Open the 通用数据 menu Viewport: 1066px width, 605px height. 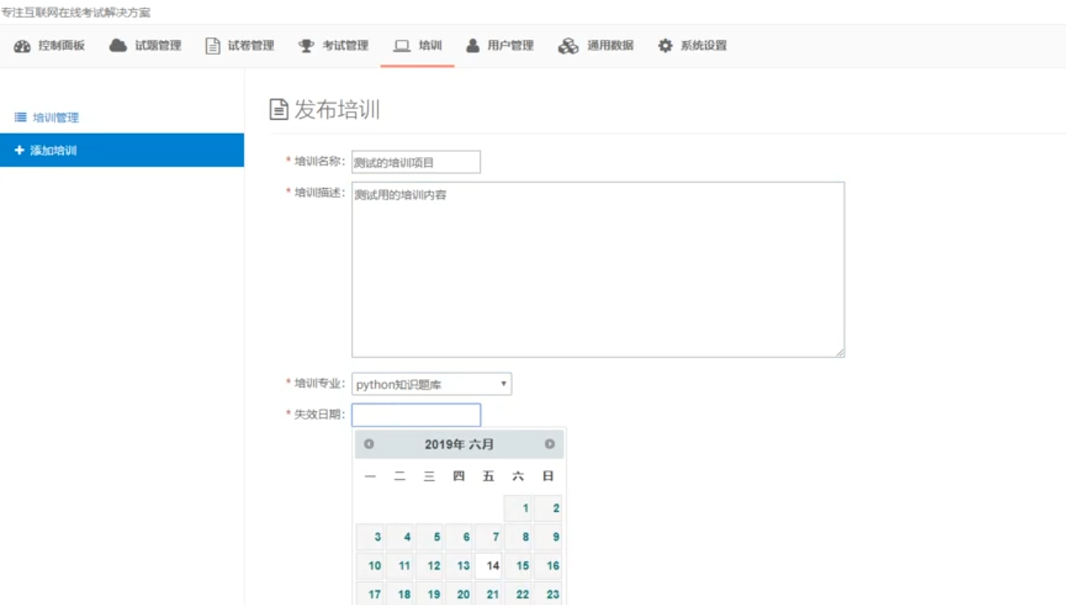596,46
